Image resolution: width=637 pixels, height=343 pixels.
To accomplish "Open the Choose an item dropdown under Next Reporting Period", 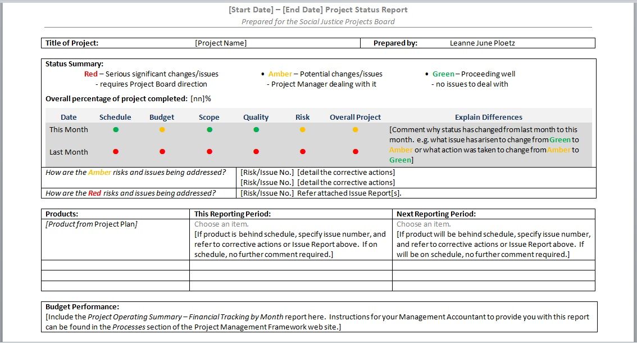I will [x=417, y=224].
